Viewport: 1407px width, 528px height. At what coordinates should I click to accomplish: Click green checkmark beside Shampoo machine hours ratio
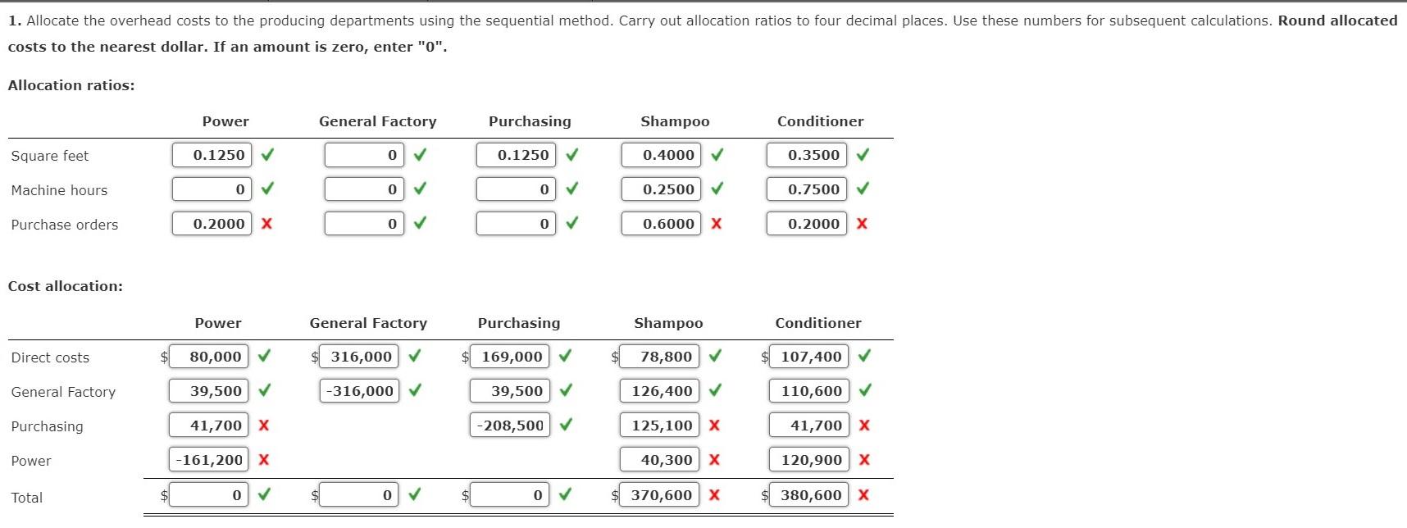click(714, 188)
